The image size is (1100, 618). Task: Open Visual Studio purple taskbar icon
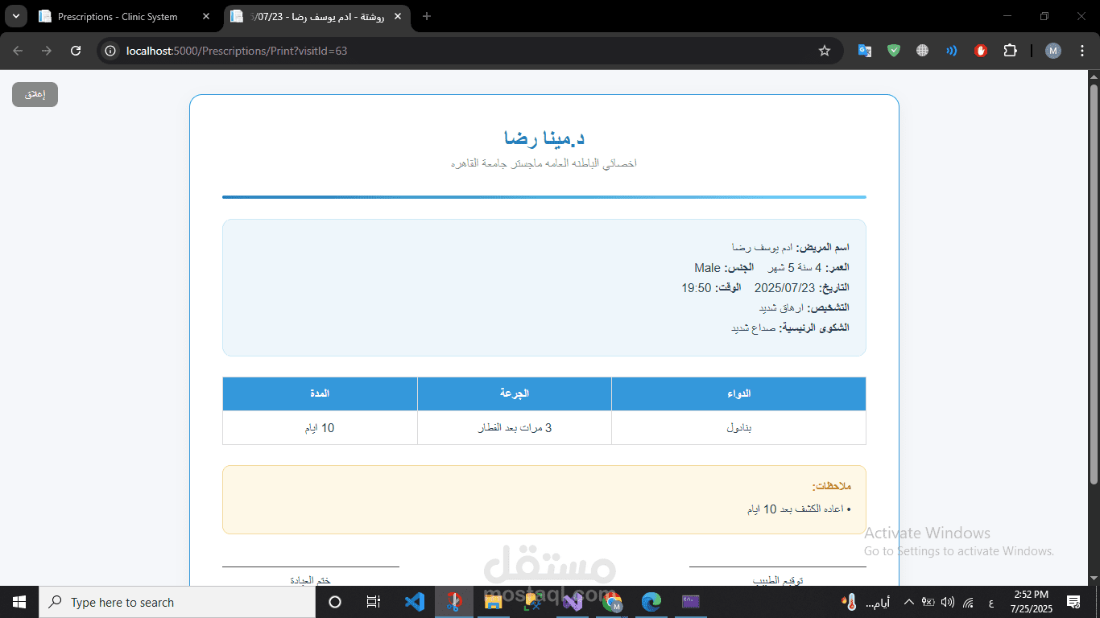point(573,602)
